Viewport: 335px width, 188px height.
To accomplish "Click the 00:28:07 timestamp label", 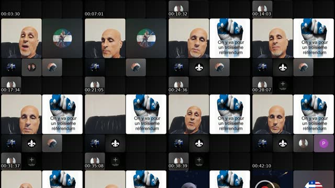I will [262, 90].
